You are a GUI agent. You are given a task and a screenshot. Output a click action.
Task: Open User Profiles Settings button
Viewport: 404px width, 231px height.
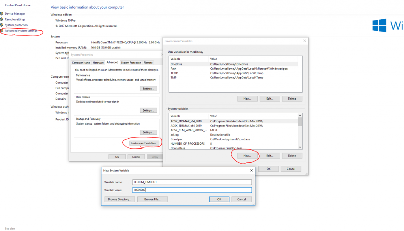click(x=148, y=110)
